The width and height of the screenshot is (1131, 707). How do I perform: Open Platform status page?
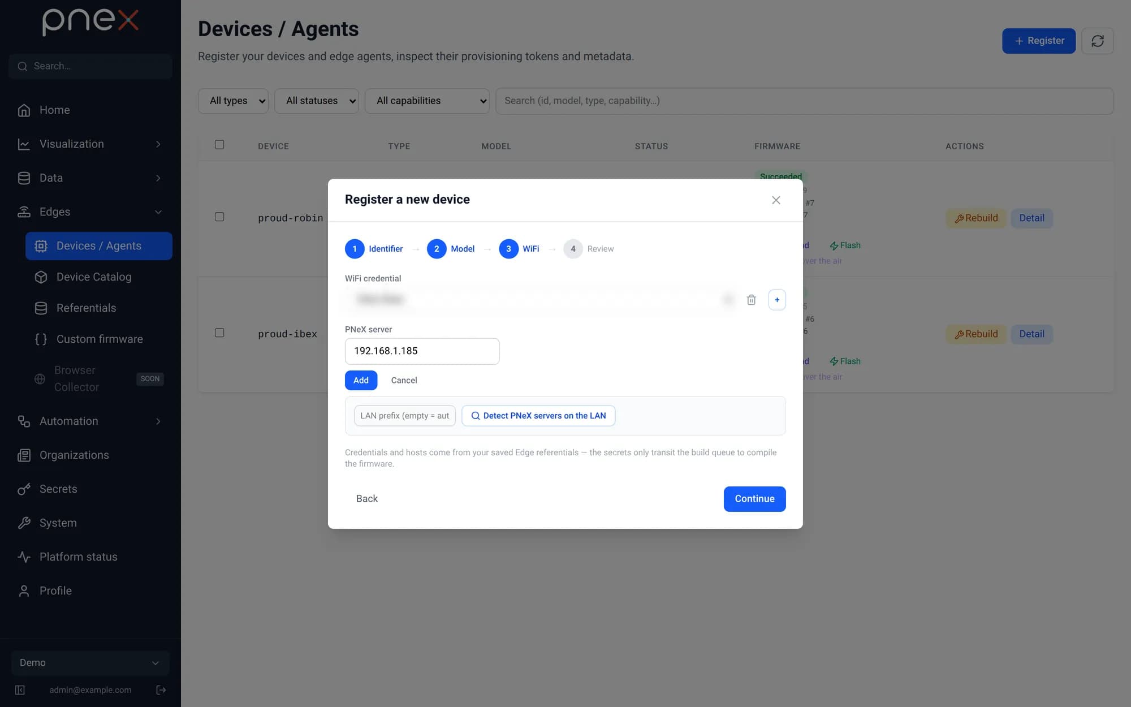click(90, 557)
